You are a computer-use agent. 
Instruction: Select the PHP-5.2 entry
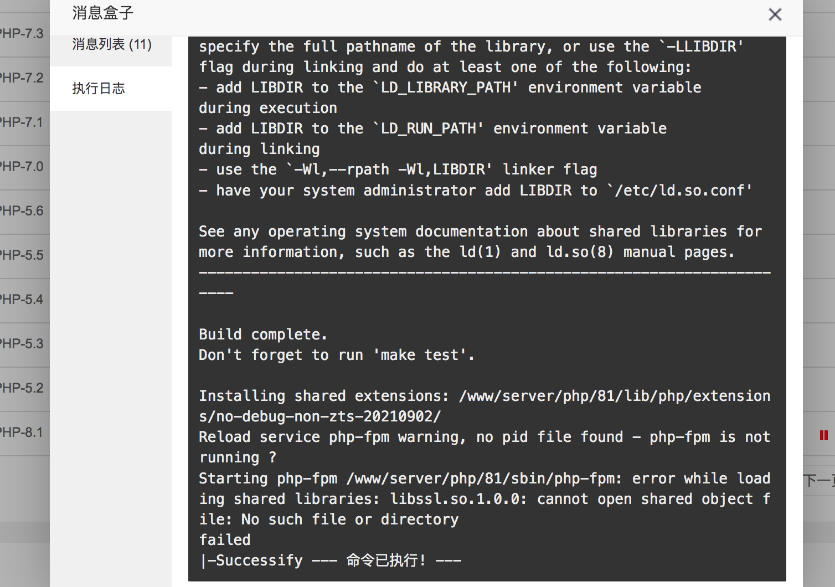pos(22,388)
